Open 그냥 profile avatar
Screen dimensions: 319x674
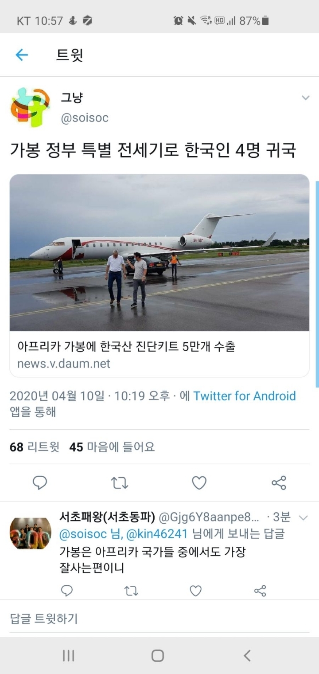coord(30,107)
